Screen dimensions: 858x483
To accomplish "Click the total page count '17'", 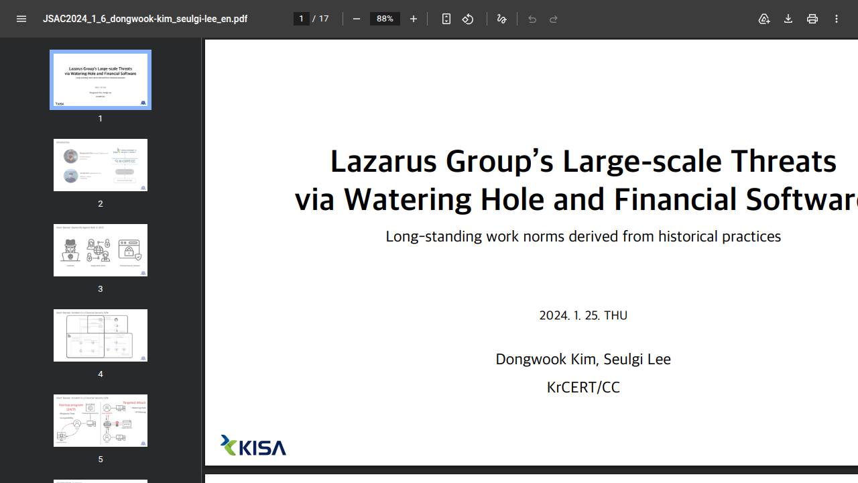I will (x=324, y=19).
